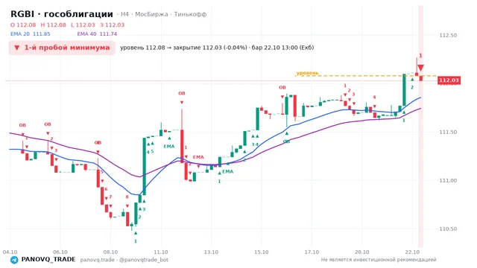Click the 'EMA 40 111.74' legend
Viewport: 477px width, 268px height.
pyautogui.click(x=97, y=34)
